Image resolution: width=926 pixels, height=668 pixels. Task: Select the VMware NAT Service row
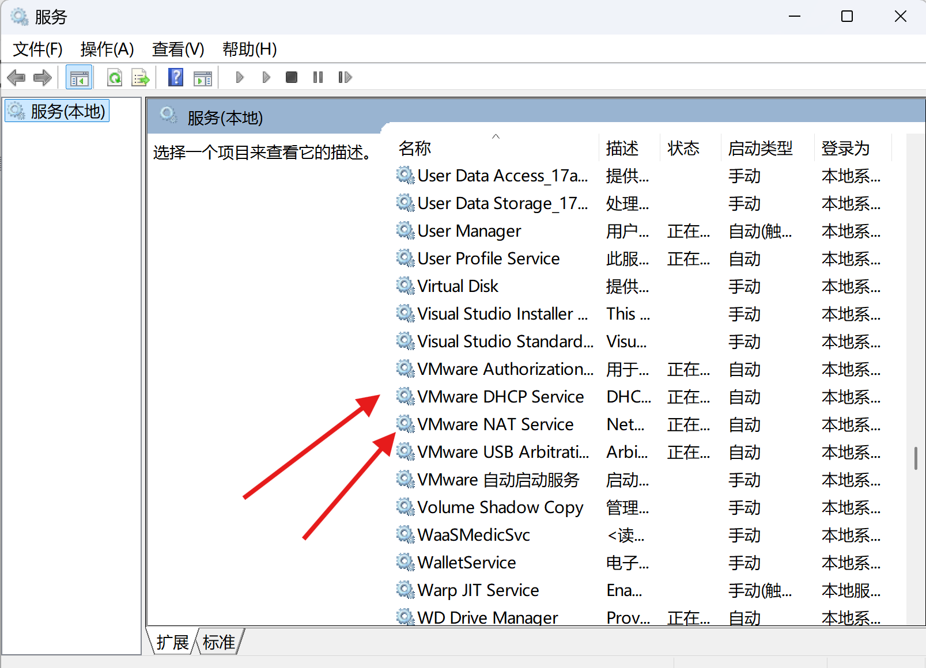point(643,424)
